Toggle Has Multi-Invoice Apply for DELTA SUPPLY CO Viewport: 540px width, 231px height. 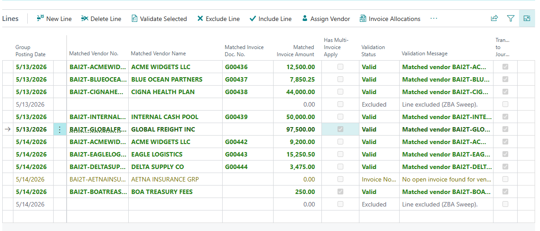[x=341, y=167]
